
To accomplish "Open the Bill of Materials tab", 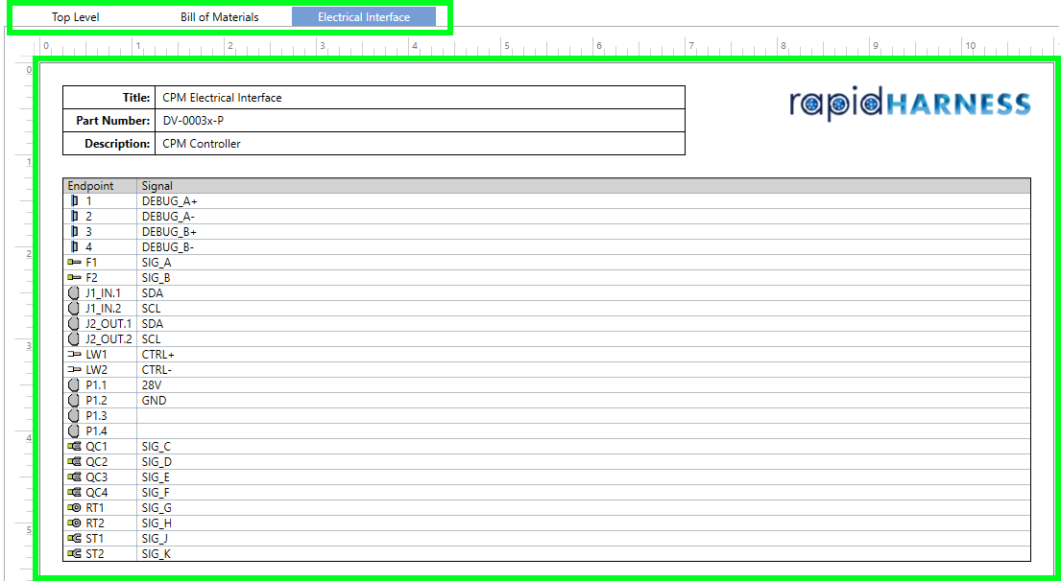I will coord(219,17).
